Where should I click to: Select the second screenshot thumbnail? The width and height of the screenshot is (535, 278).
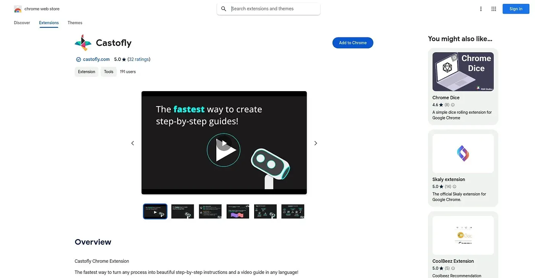tap(183, 211)
